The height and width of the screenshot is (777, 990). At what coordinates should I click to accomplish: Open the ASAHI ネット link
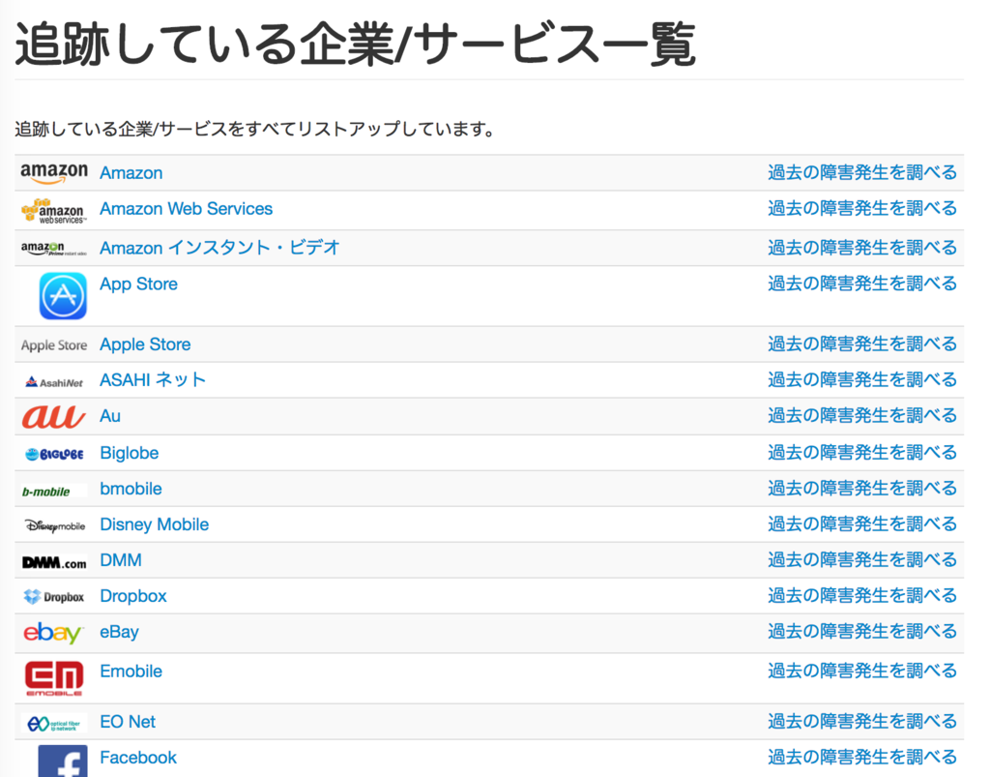tap(153, 380)
